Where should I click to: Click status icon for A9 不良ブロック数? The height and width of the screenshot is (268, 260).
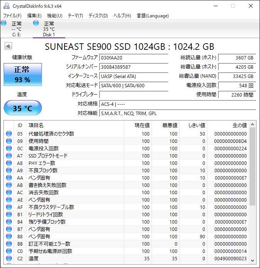(9, 170)
